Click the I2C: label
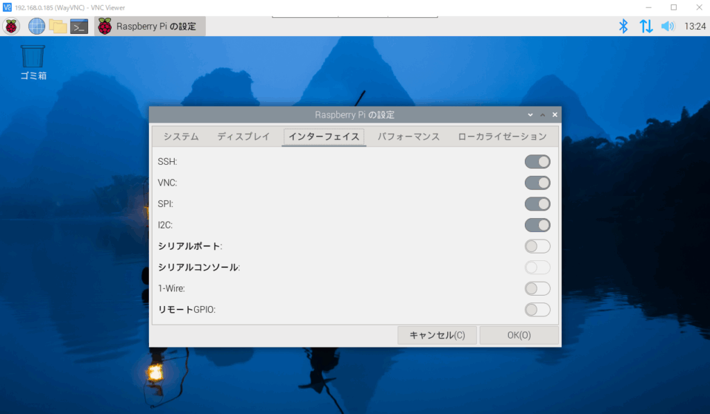The width and height of the screenshot is (710, 414). click(x=165, y=225)
